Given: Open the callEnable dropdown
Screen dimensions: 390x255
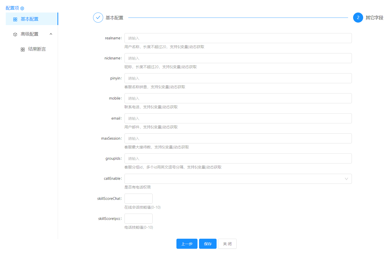Looking at the screenshot, I should coord(233,179).
